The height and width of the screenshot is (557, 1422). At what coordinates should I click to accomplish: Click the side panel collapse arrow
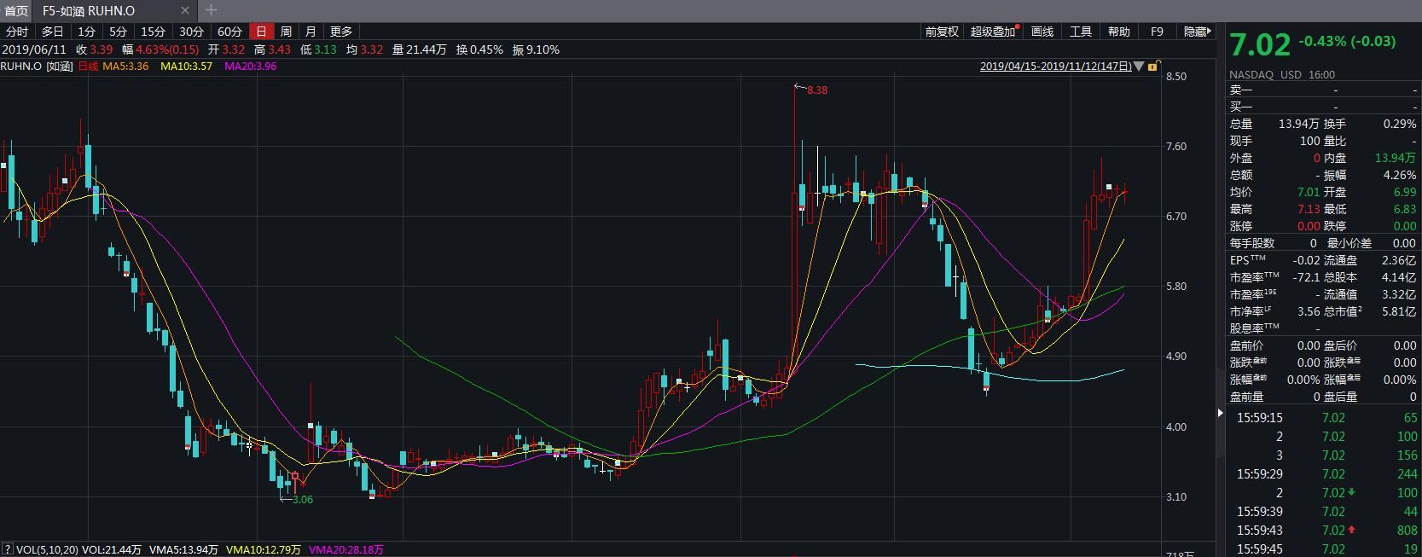click(x=1220, y=413)
